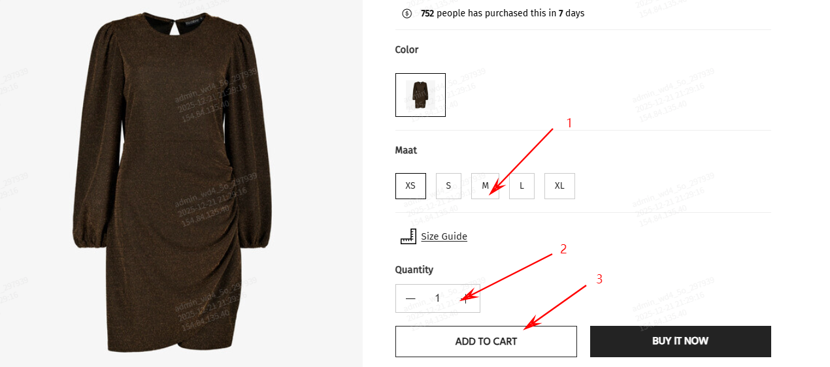Click the red annotation number 1
The image size is (830, 367).
point(569,123)
